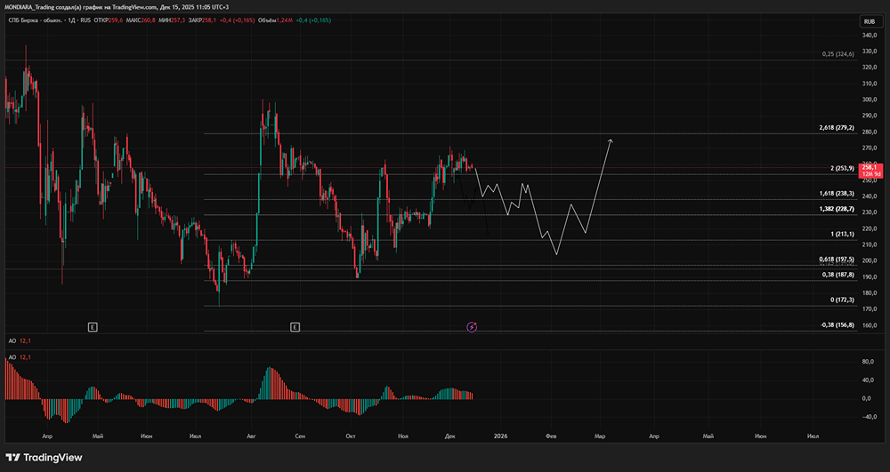Click the Дек label on time axis
The width and height of the screenshot is (890, 472).
[x=450, y=436]
